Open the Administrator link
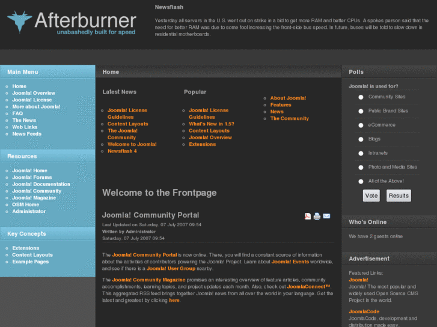437x327 pixels. tap(29, 212)
